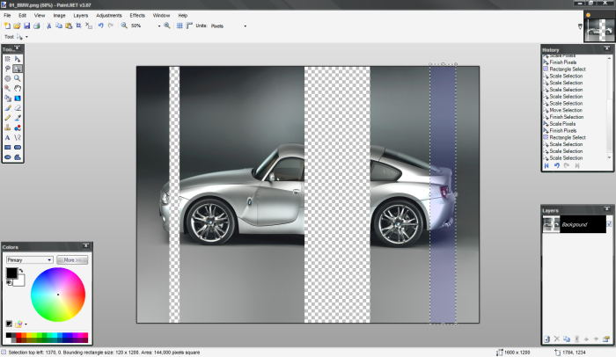Select the Gradient tool

[x=18, y=98]
